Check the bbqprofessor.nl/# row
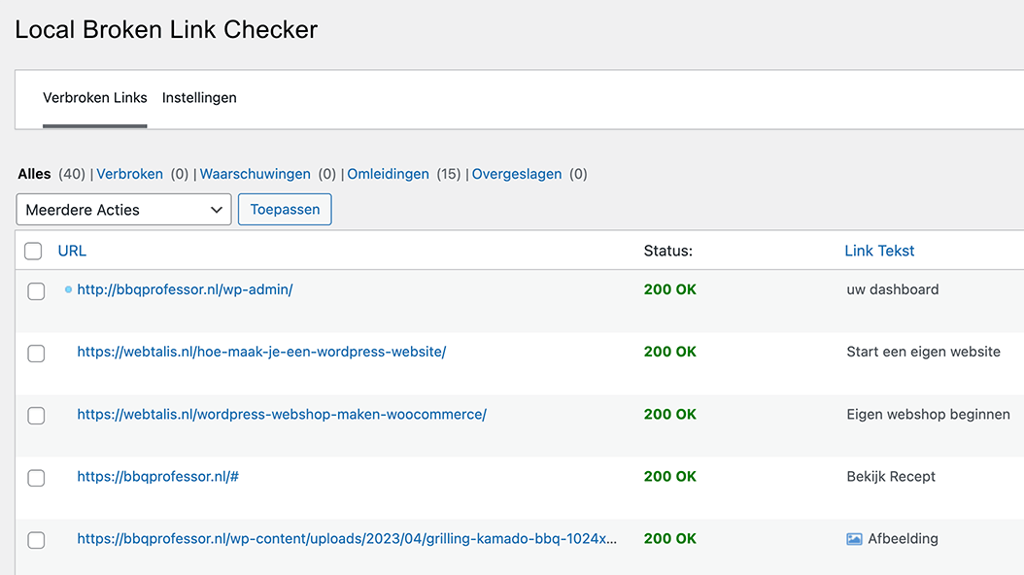Viewport: 1024px width, 575px height. 36,478
